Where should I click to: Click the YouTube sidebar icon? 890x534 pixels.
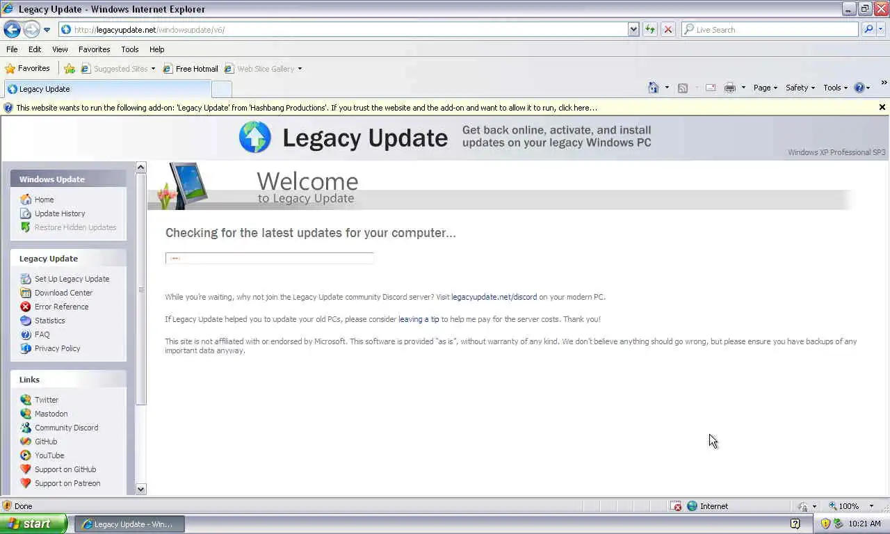[x=26, y=455]
